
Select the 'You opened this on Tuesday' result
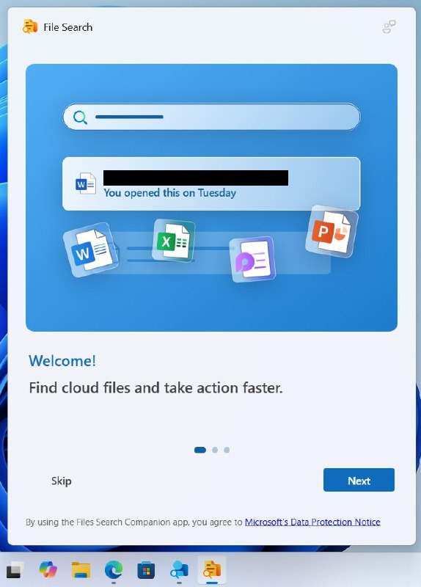coord(211,184)
